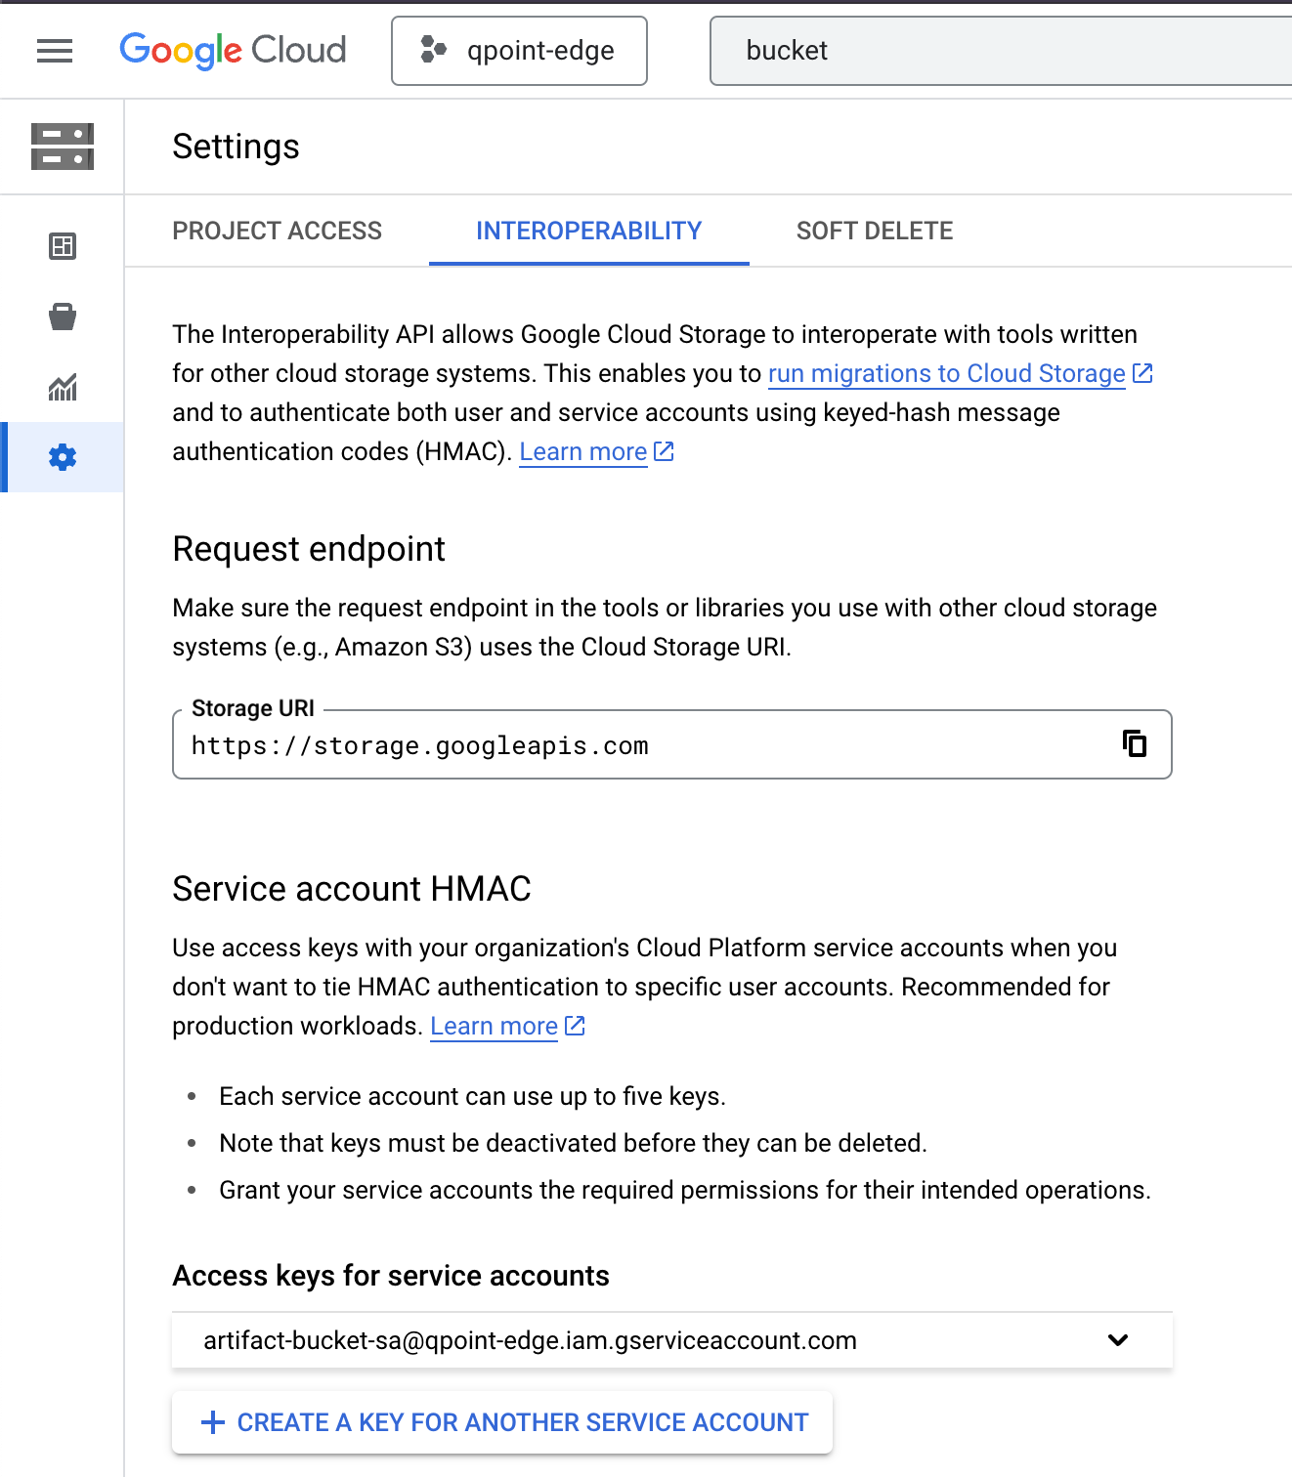The height and width of the screenshot is (1477, 1292).
Task: Select the Settings gear sidebar icon
Action: (x=63, y=457)
